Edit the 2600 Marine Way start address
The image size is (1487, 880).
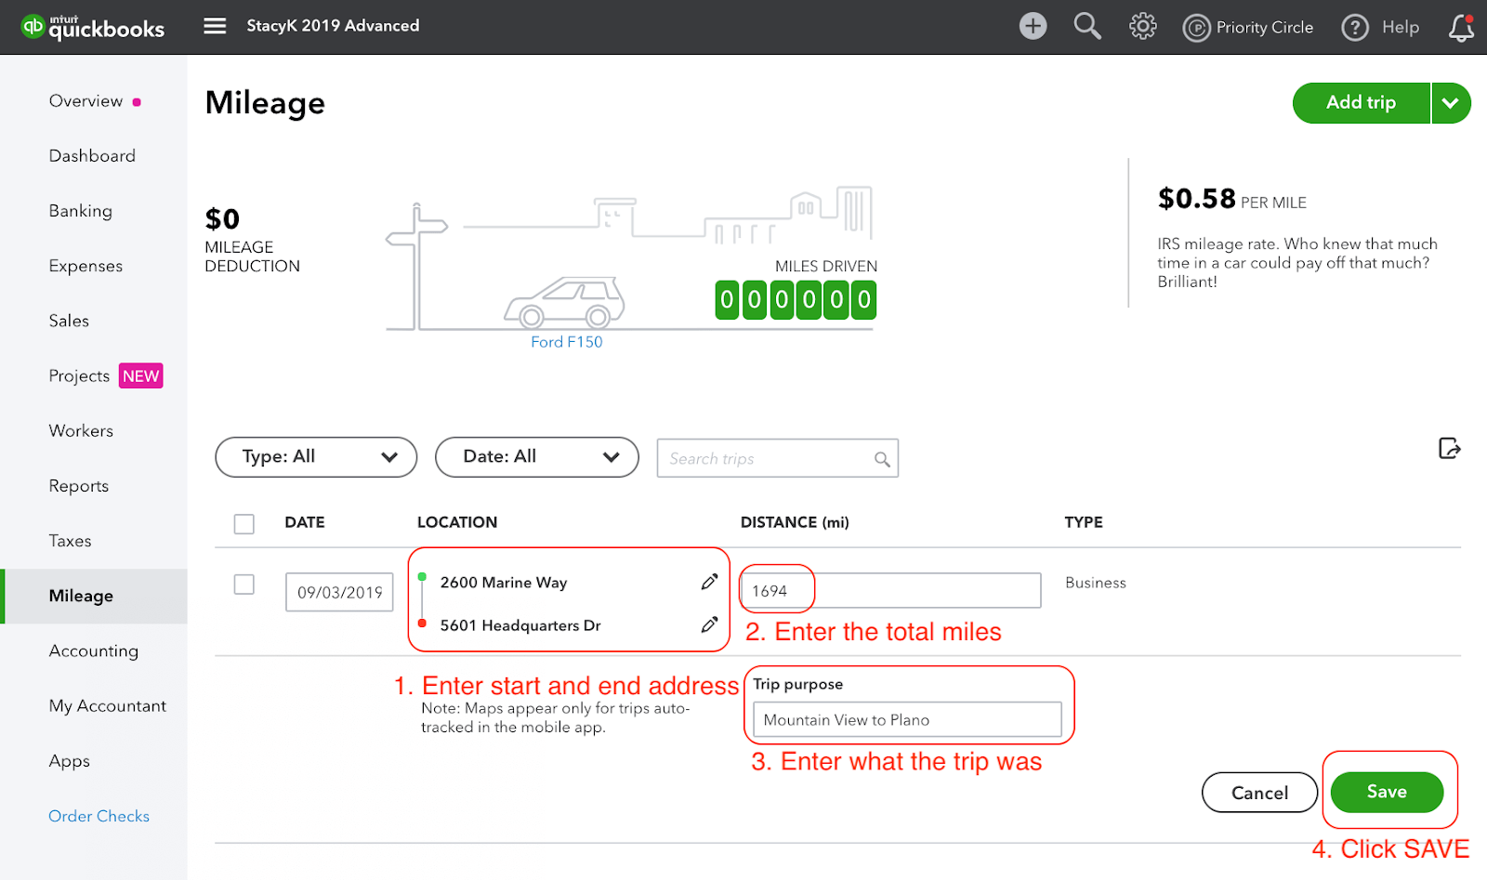pos(709,582)
